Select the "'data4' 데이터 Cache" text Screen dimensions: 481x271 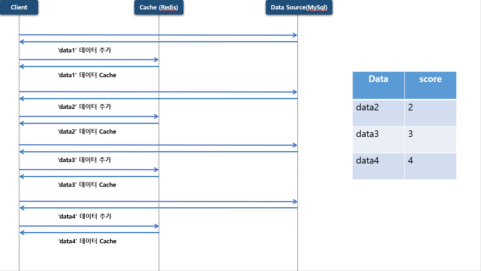(x=87, y=241)
